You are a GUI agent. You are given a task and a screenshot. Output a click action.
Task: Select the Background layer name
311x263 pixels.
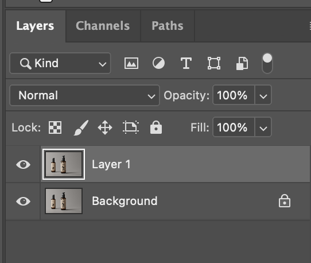125,201
